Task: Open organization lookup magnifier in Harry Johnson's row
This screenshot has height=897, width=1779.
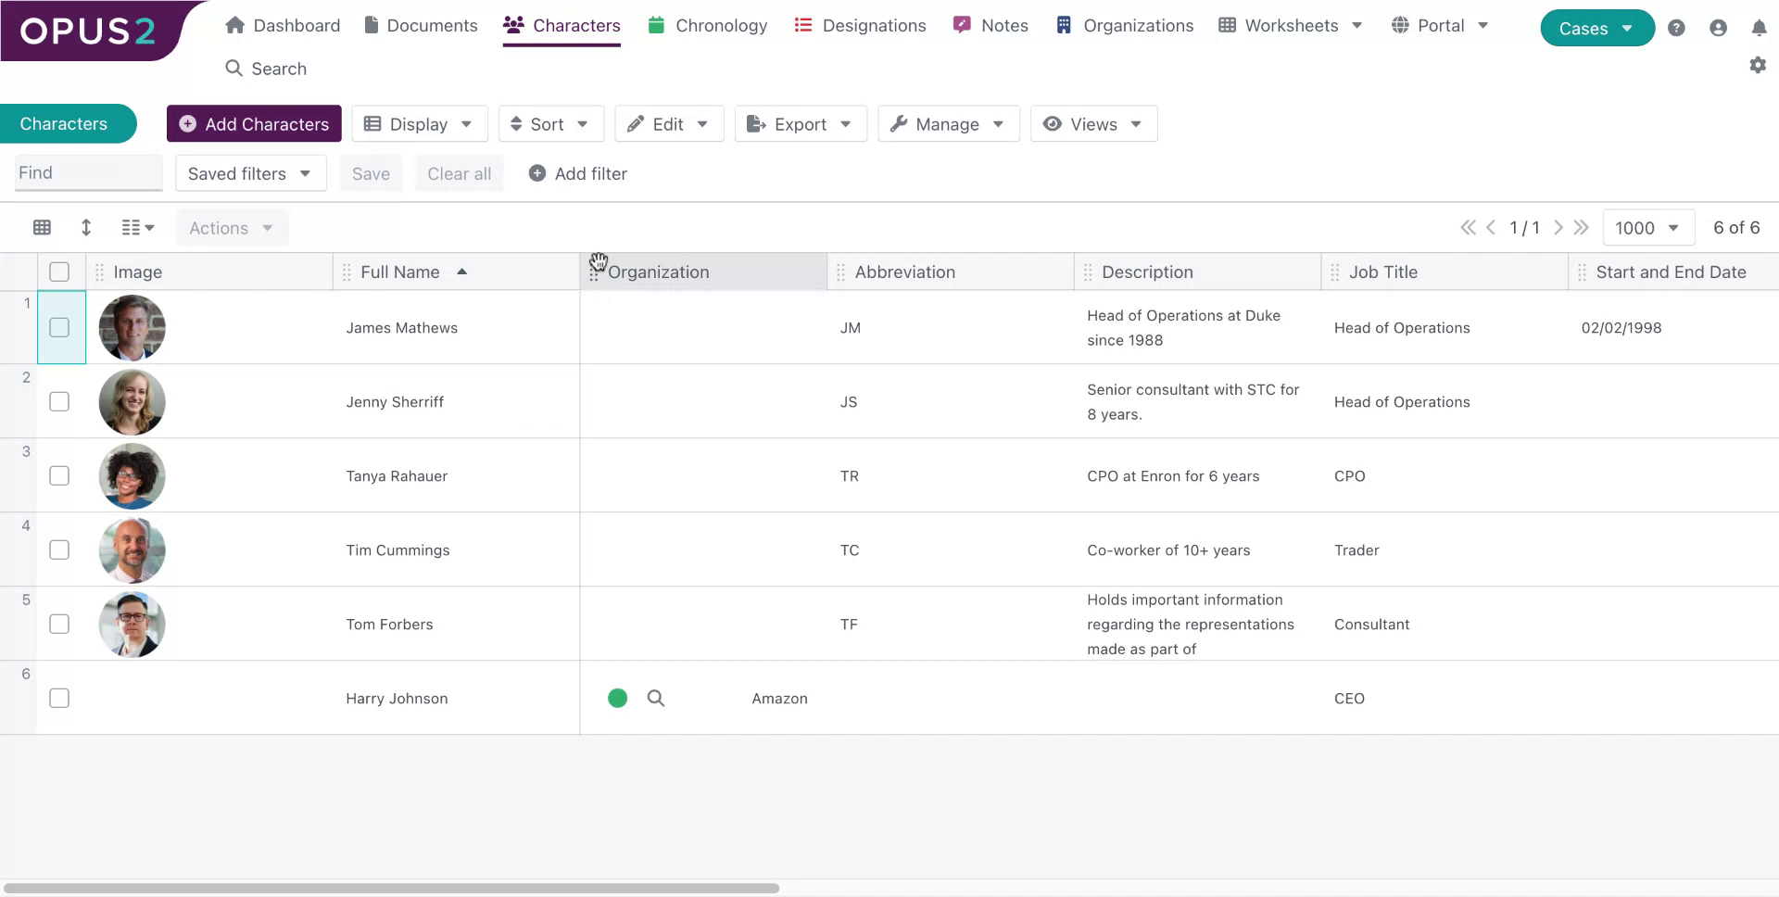Action: pyautogui.click(x=656, y=698)
